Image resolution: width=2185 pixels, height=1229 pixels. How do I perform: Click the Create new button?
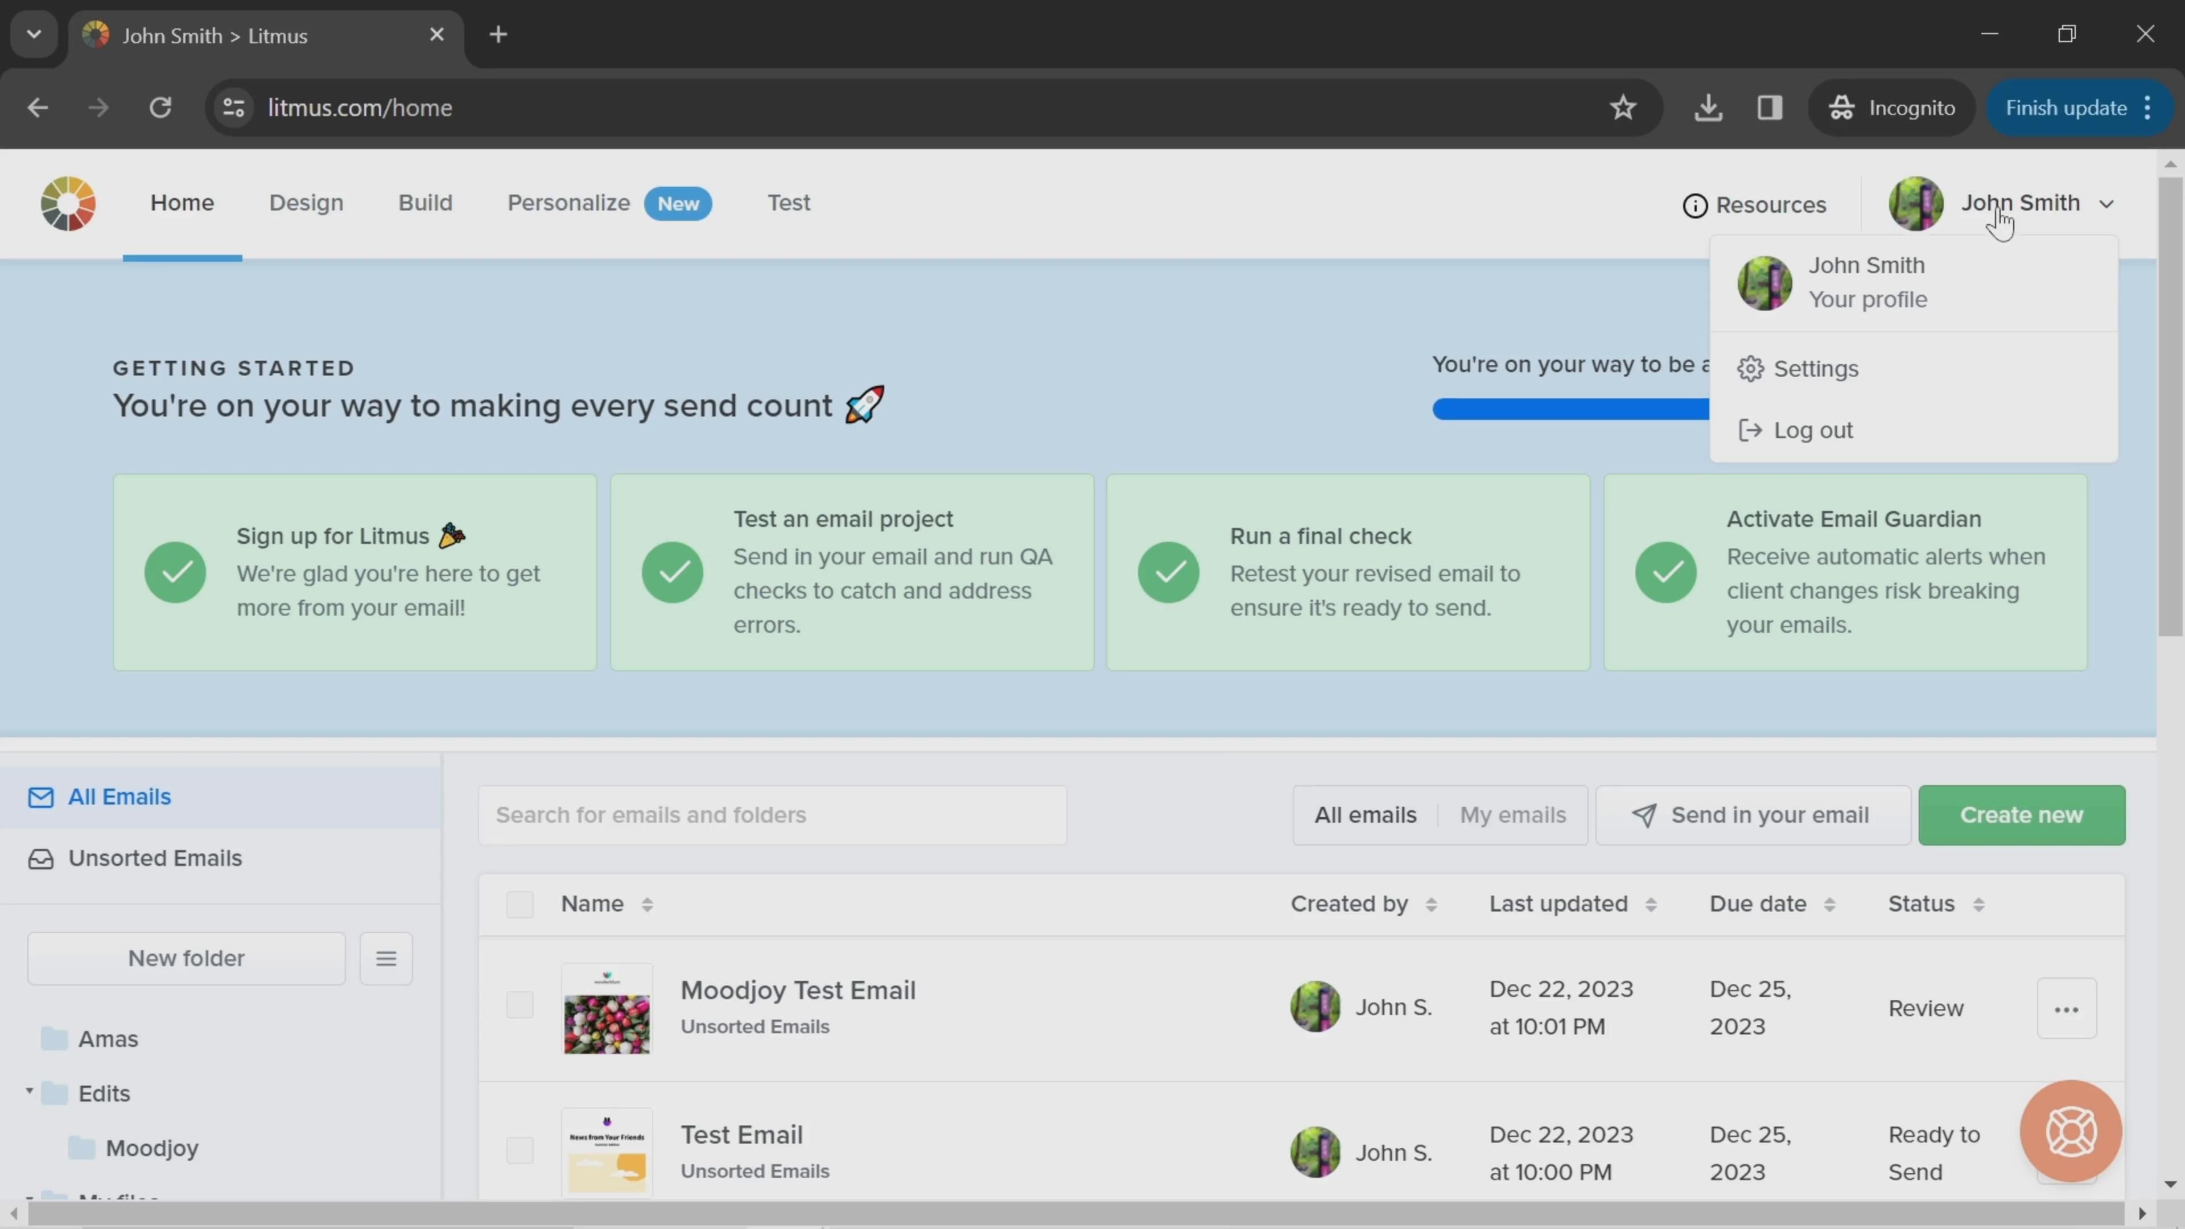click(x=2021, y=815)
